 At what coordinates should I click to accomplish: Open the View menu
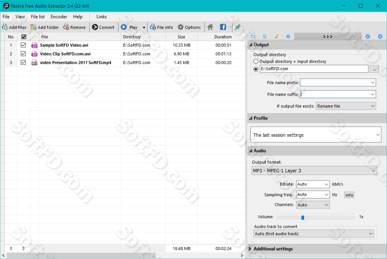tap(20, 17)
